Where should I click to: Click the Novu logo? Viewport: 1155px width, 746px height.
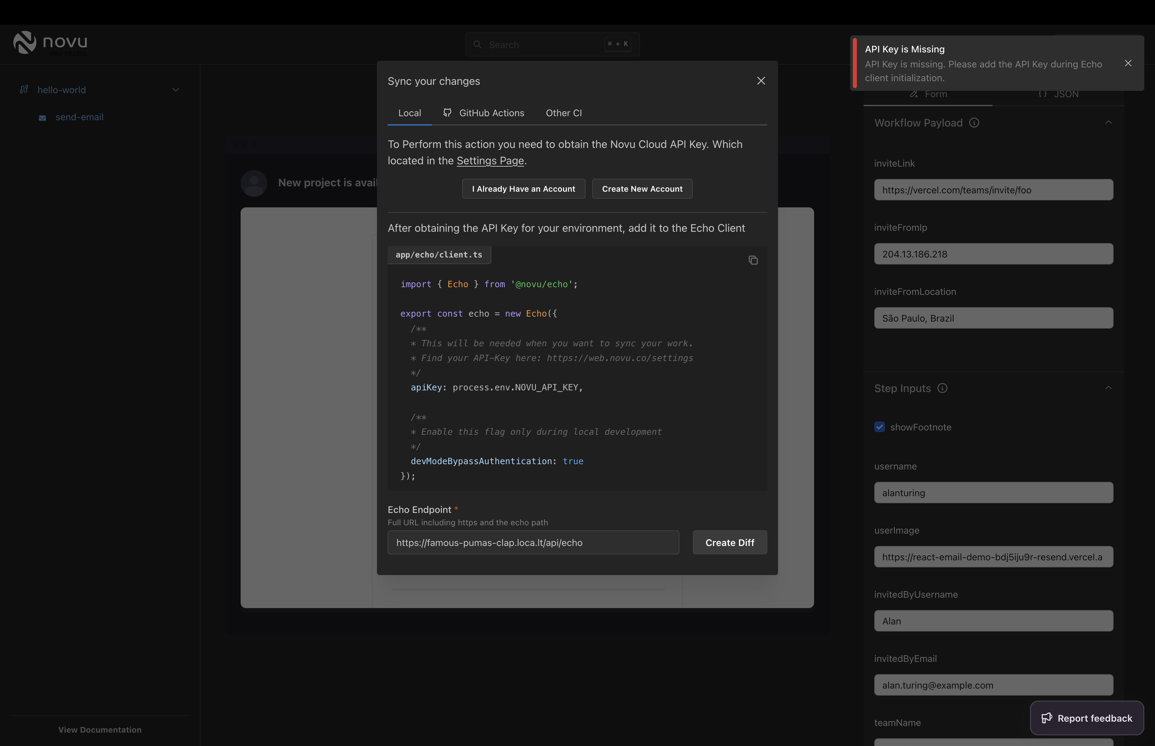50,44
